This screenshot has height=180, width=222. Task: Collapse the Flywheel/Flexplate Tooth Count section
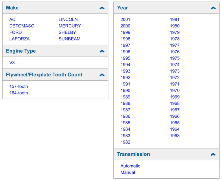coord(102,75)
